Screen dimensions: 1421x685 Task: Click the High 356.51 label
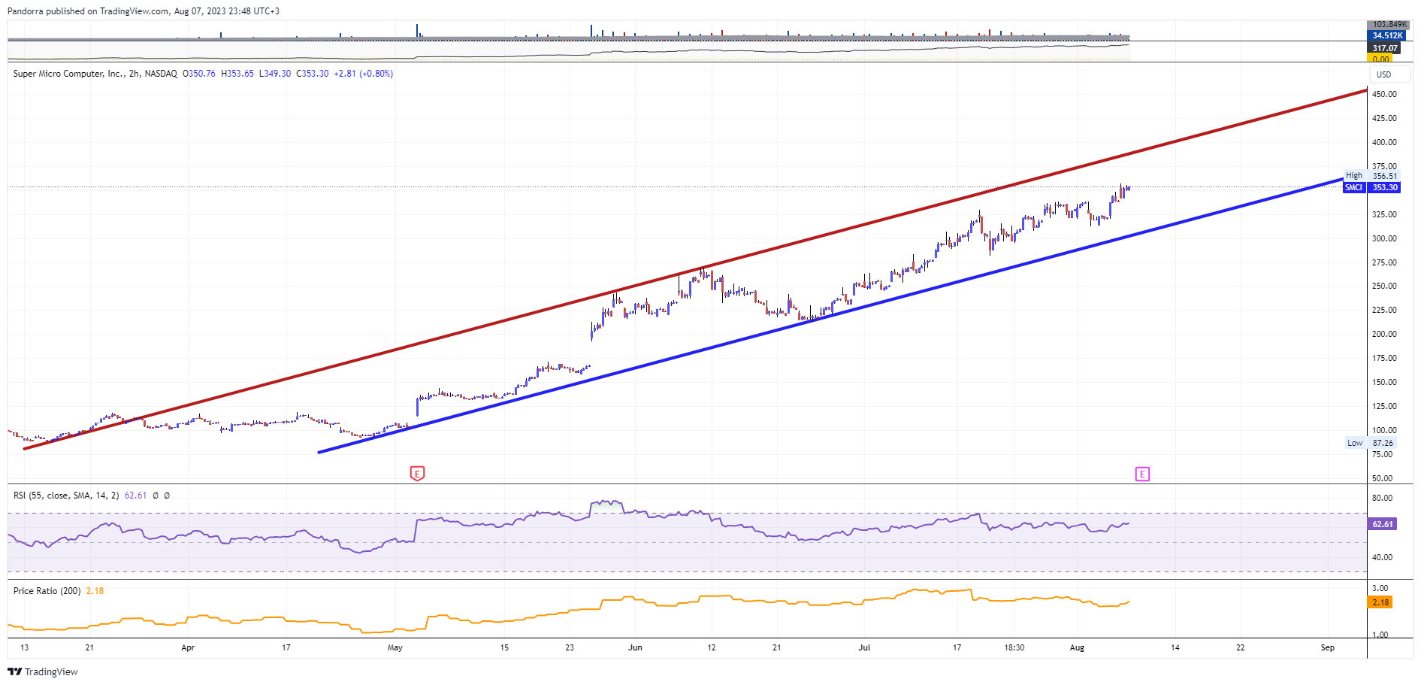tap(1371, 176)
